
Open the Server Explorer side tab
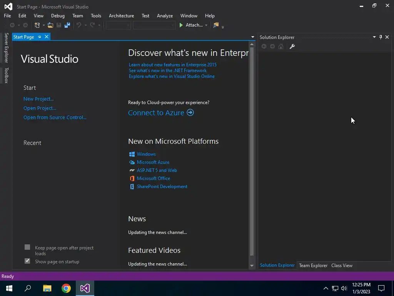click(x=6, y=47)
